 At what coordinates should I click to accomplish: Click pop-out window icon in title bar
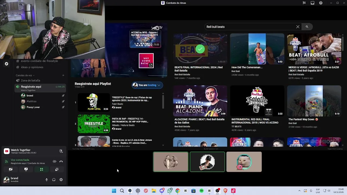(x=312, y=3)
